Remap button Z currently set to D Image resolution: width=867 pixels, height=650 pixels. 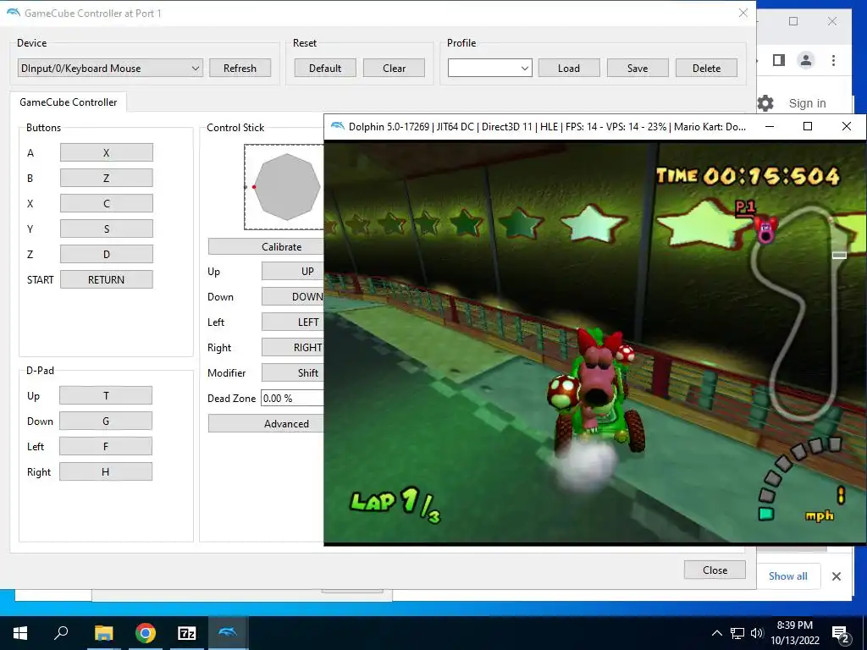click(x=106, y=254)
